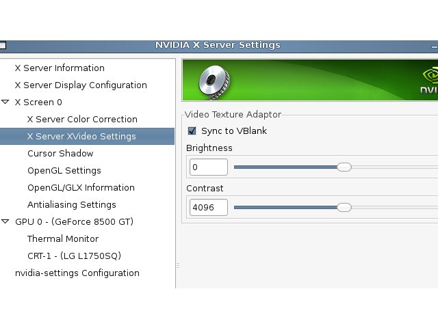Click the Brightness value field

208,167
